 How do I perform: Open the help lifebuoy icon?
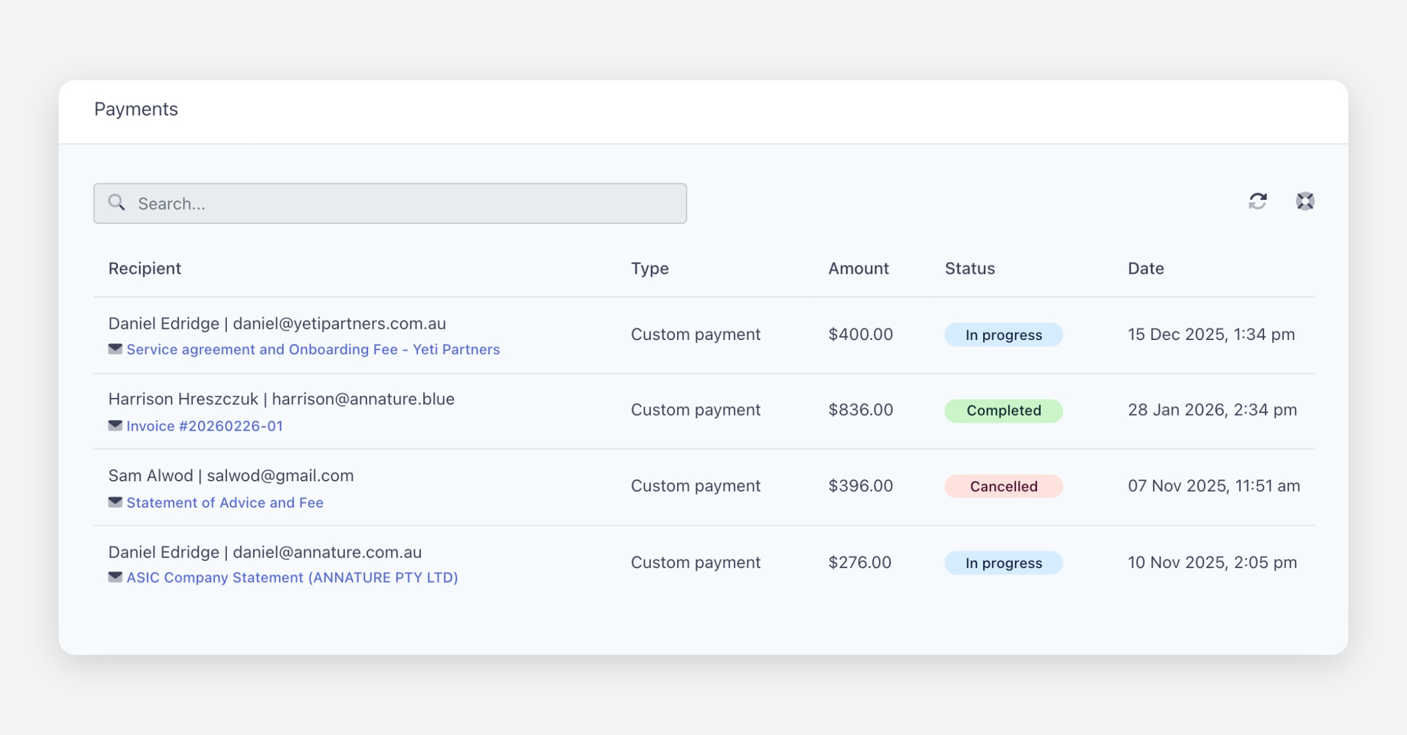tap(1304, 202)
